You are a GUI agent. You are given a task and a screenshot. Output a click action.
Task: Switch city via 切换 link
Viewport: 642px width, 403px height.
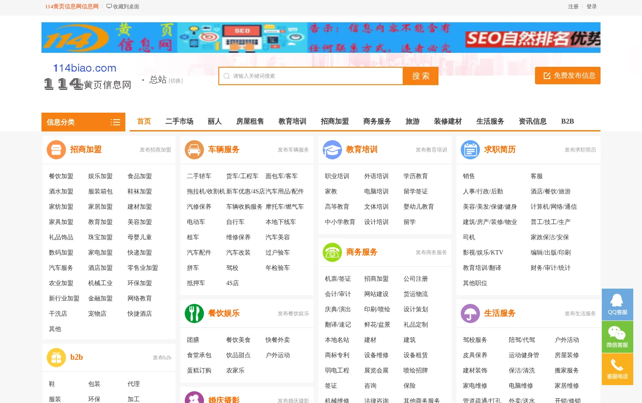176,81
